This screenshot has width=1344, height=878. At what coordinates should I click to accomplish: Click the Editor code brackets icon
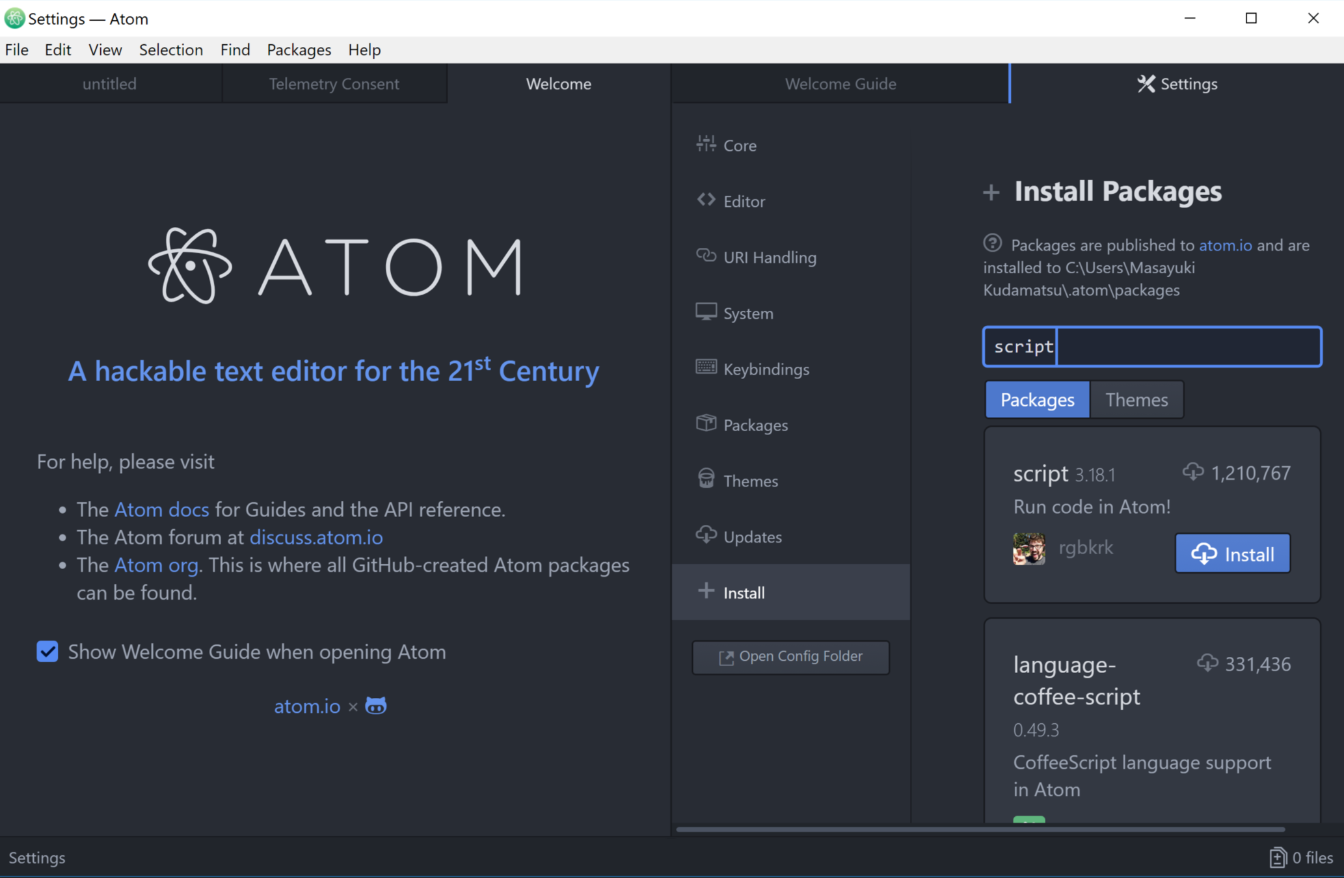click(706, 200)
